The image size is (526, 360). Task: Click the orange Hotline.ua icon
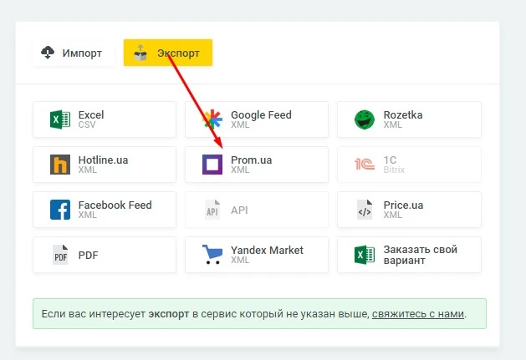click(x=60, y=165)
